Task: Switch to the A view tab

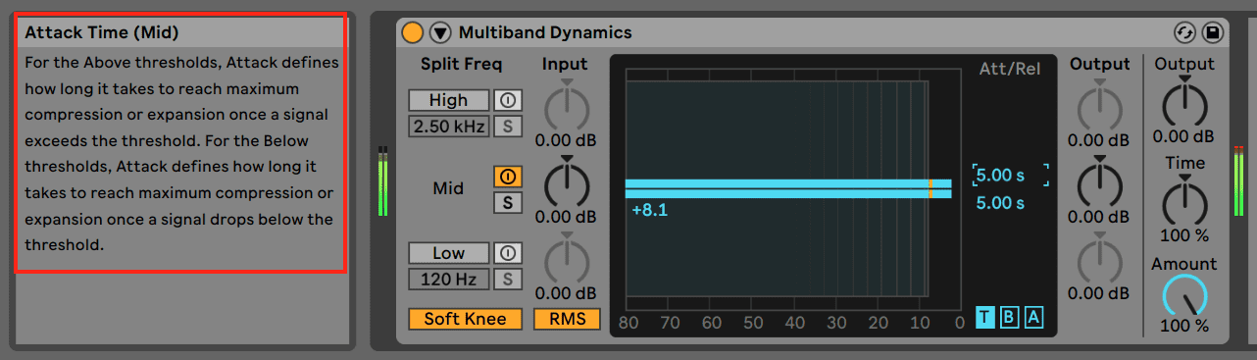Action: pyautogui.click(x=1032, y=317)
